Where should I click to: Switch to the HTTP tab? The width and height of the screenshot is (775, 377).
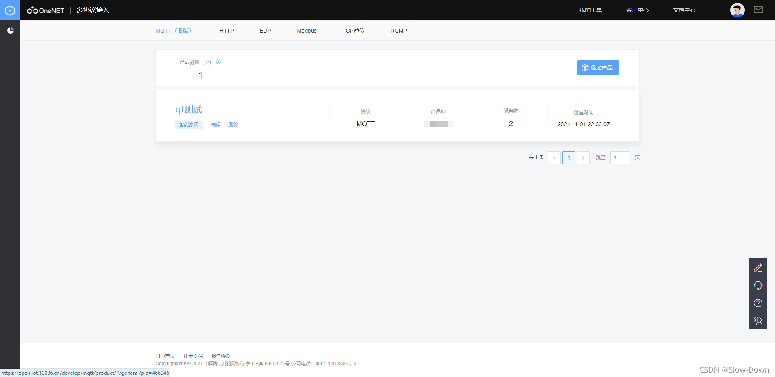[227, 31]
